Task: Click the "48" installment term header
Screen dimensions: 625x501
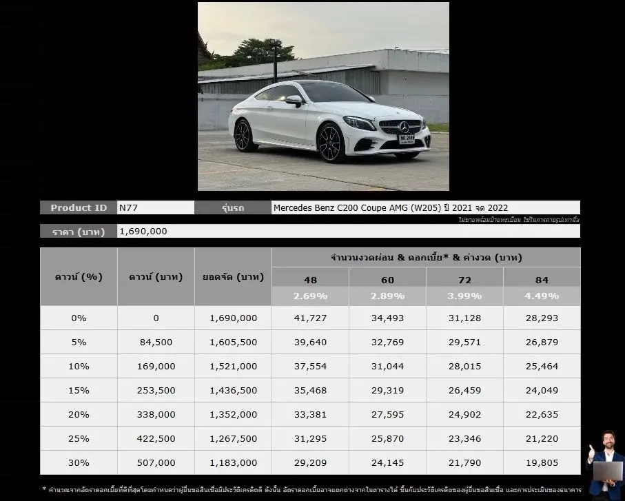Action: click(310, 280)
